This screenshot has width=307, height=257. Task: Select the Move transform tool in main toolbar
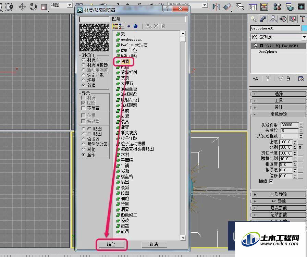coord(22,7)
